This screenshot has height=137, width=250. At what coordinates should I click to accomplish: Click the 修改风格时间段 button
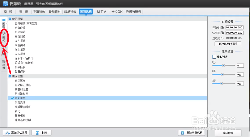coord(228,44)
